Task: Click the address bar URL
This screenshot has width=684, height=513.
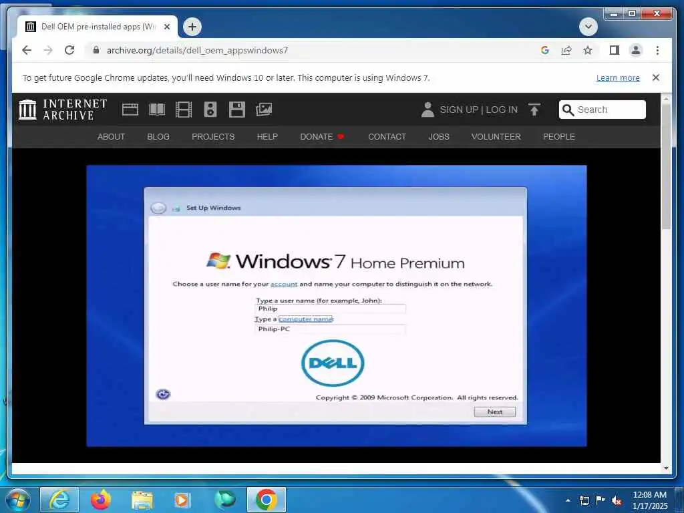Action: [x=197, y=50]
